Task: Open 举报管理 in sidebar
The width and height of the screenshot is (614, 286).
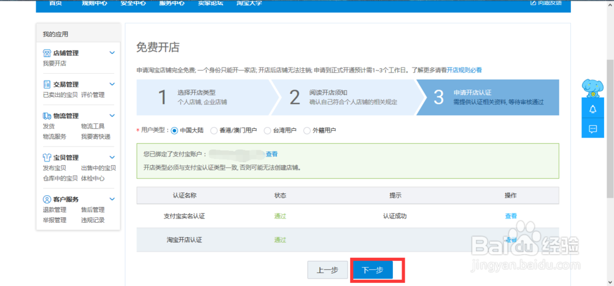Action: tap(55, 220)
